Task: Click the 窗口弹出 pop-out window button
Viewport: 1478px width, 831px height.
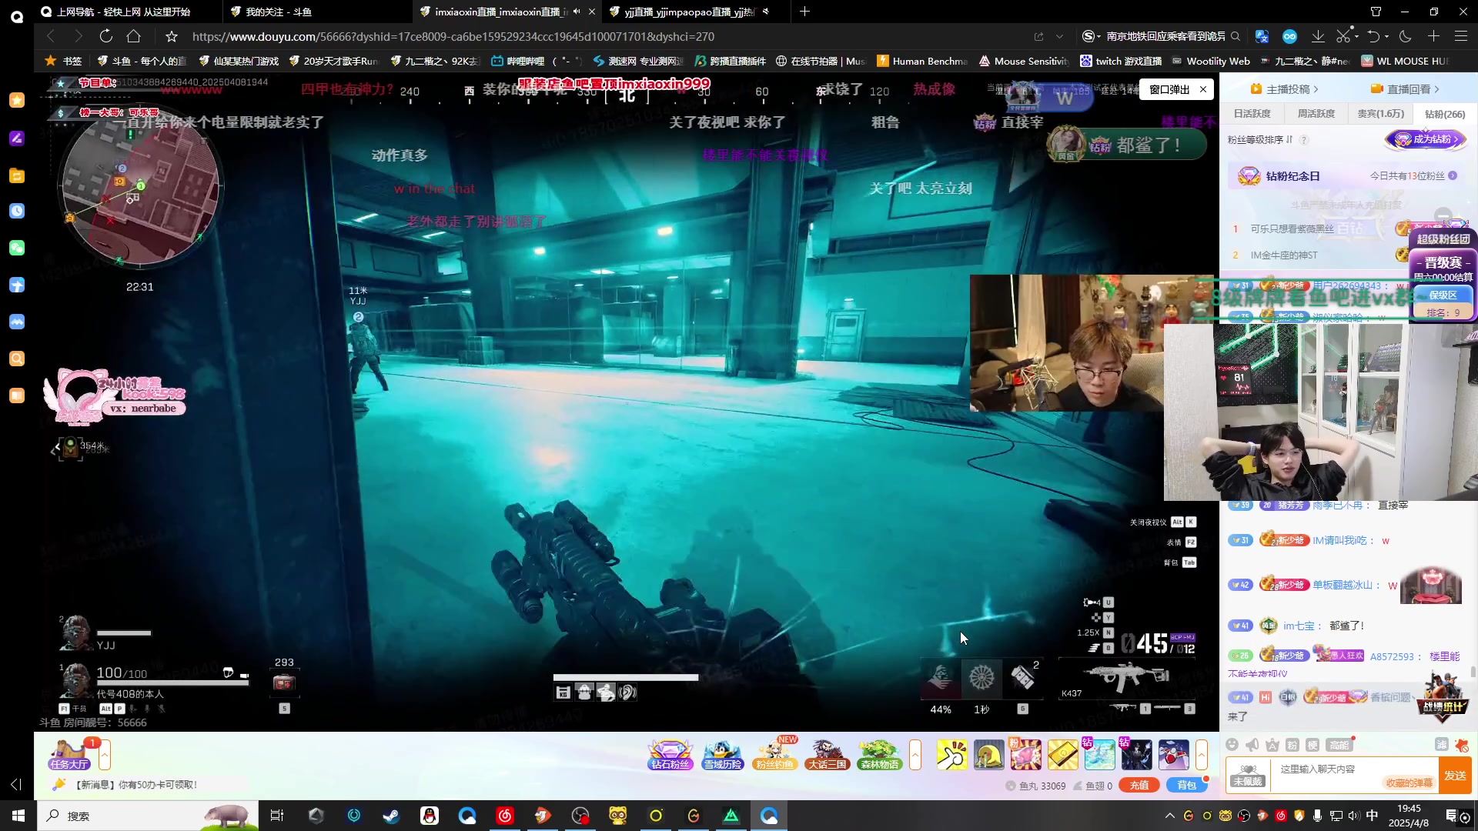Action: 1169,89
